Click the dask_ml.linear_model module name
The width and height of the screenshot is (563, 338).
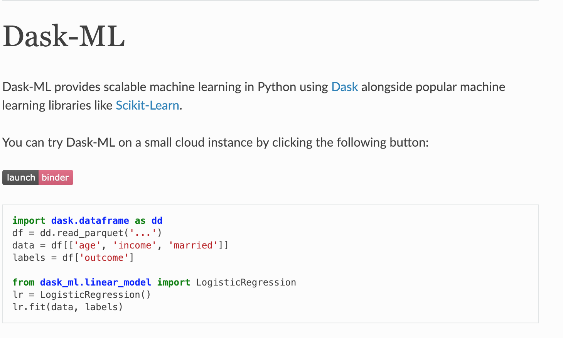pos(95,282)
